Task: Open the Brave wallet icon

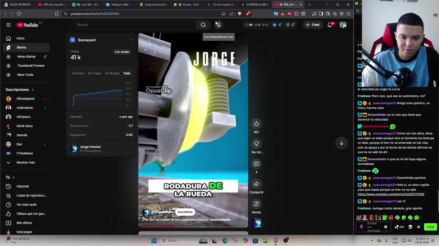Action: click(328, 14)
